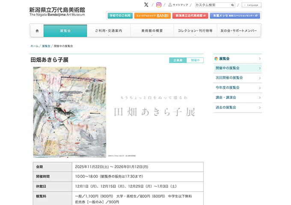
Task: Open 過去の展覧会 sidebar link
Action: [x=226, y=107]
